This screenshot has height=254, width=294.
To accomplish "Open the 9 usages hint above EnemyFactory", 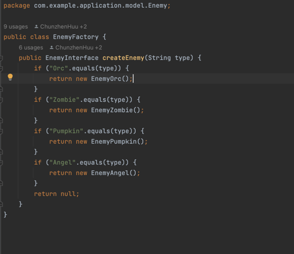I will pyautogui.click(x=16, y=27).
